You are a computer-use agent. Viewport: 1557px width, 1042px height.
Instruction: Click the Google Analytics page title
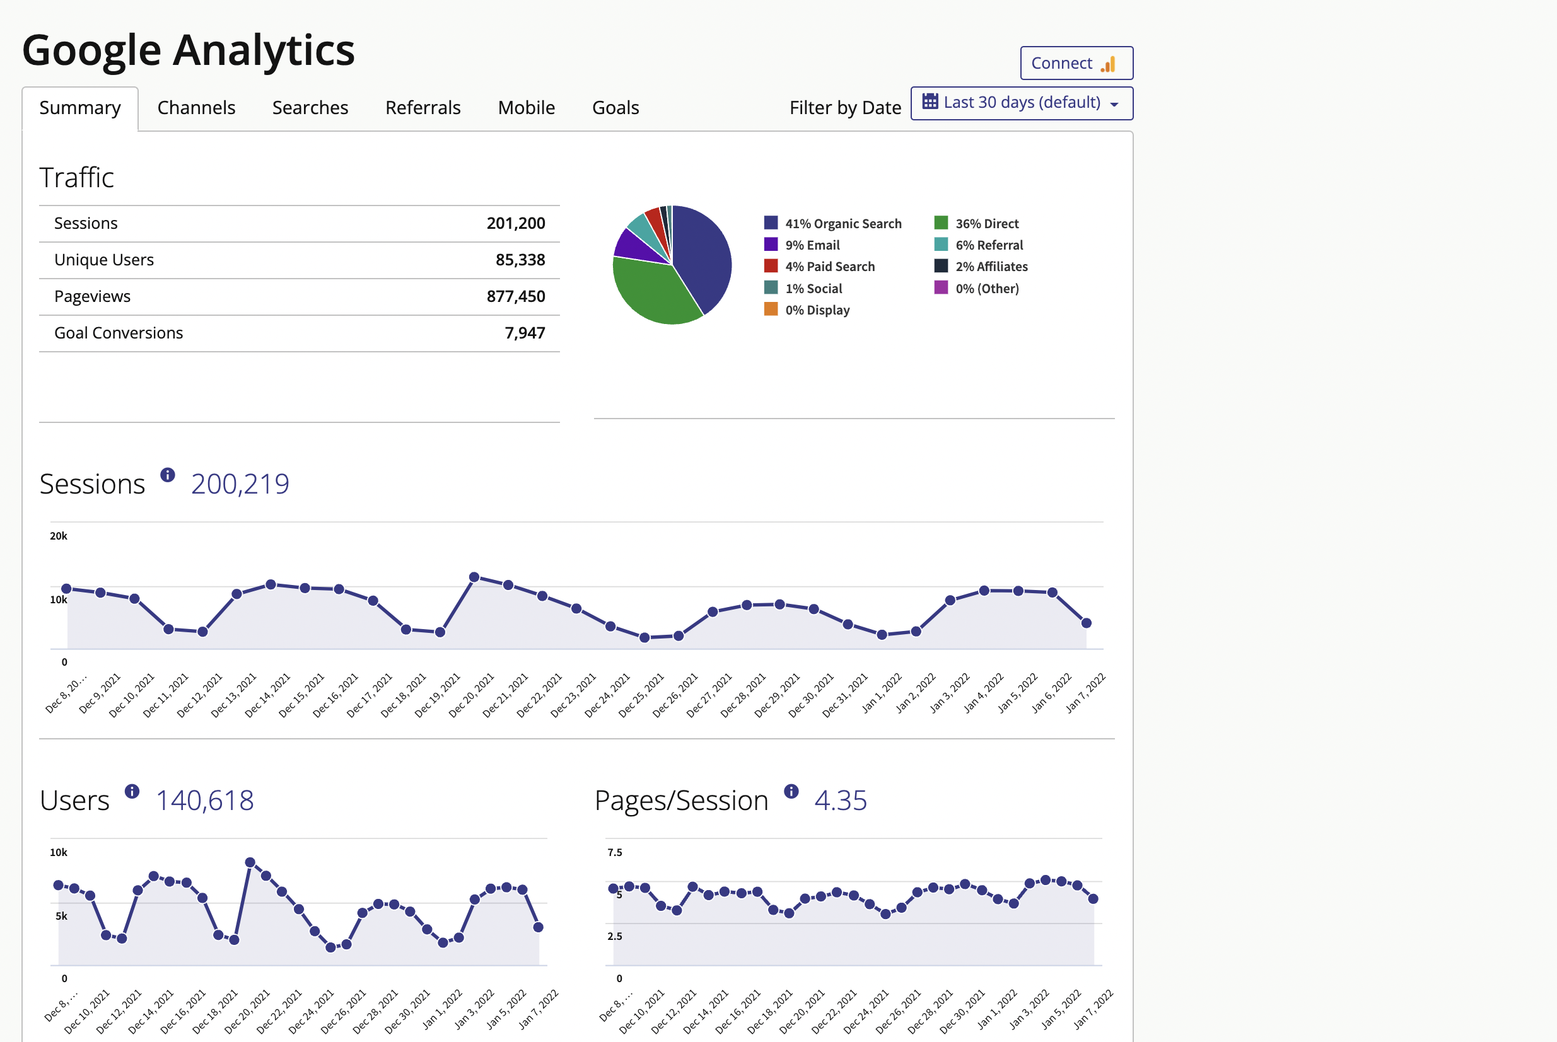coord(189,50)
